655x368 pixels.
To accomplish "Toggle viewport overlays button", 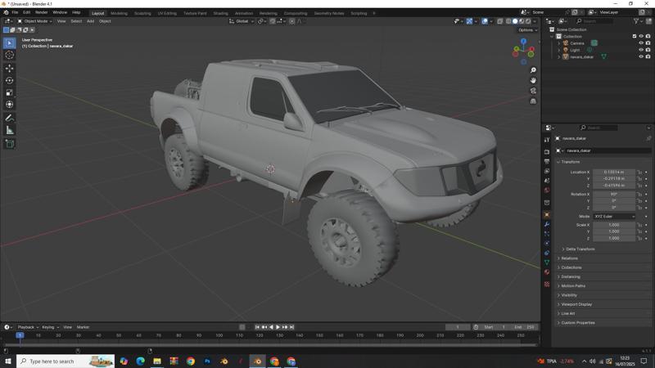I will 485,21.
